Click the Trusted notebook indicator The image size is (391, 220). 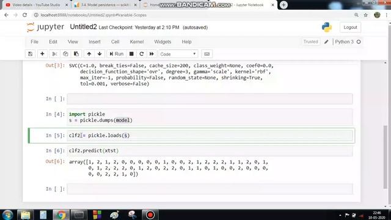pos(310,42)
